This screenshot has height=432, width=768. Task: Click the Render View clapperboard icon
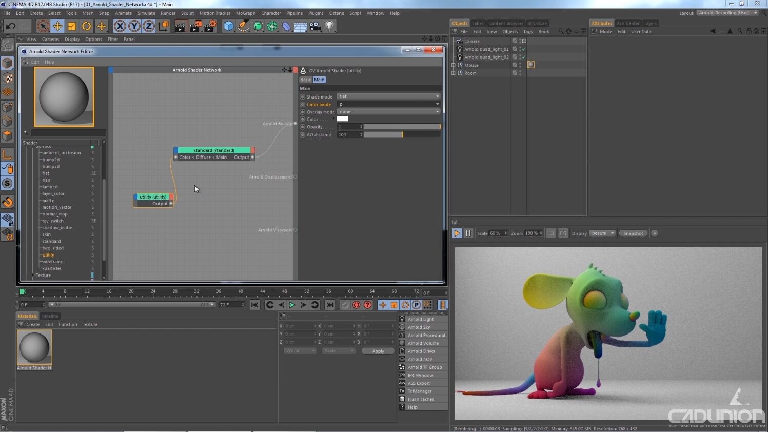pos(180,26)
